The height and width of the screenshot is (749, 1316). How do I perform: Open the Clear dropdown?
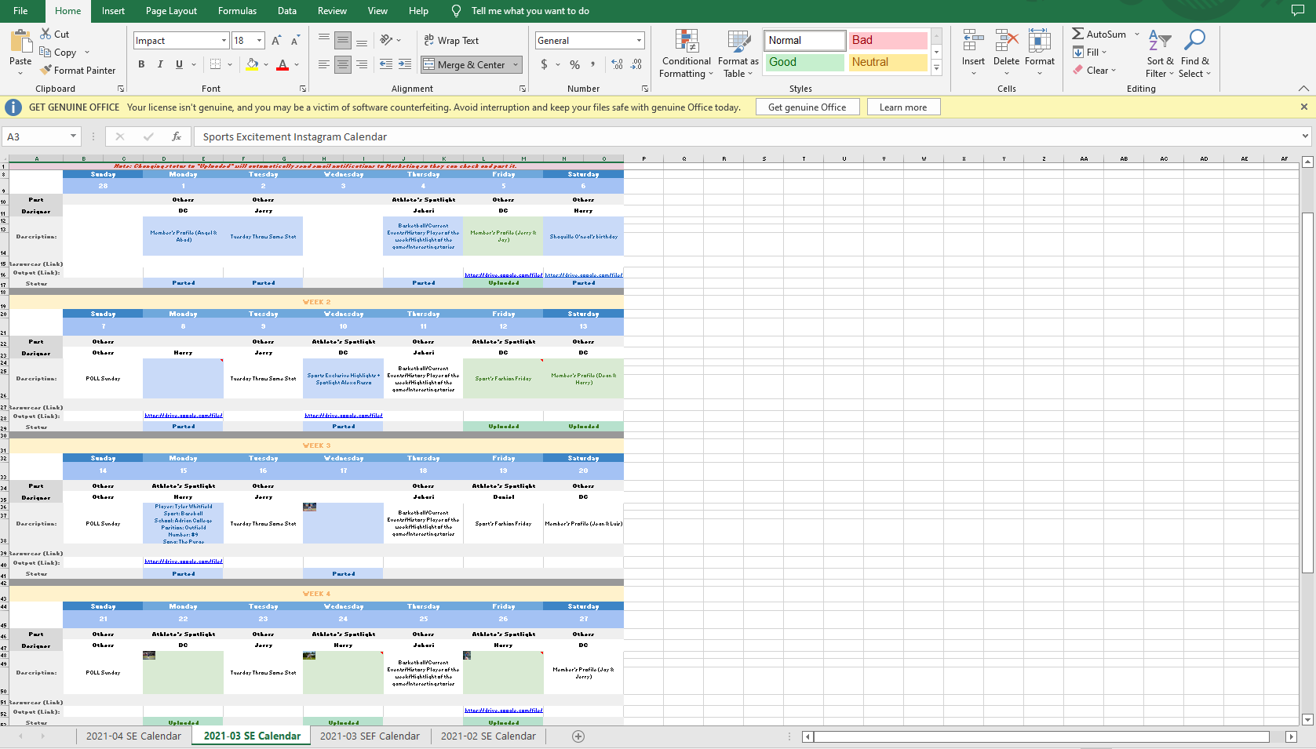coord(1094,71)
